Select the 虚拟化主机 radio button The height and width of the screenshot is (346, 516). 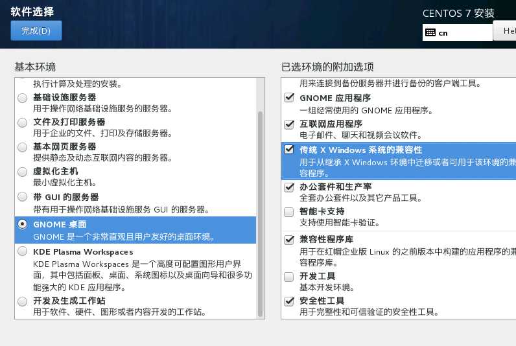[23, 172]
